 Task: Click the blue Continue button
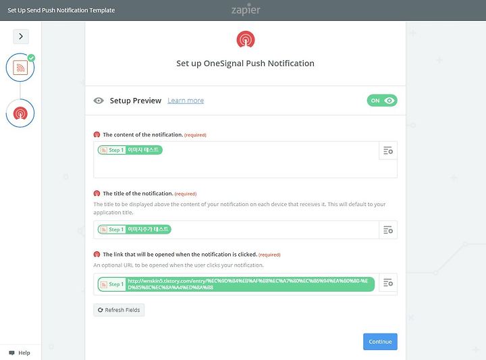click(380, 341)
